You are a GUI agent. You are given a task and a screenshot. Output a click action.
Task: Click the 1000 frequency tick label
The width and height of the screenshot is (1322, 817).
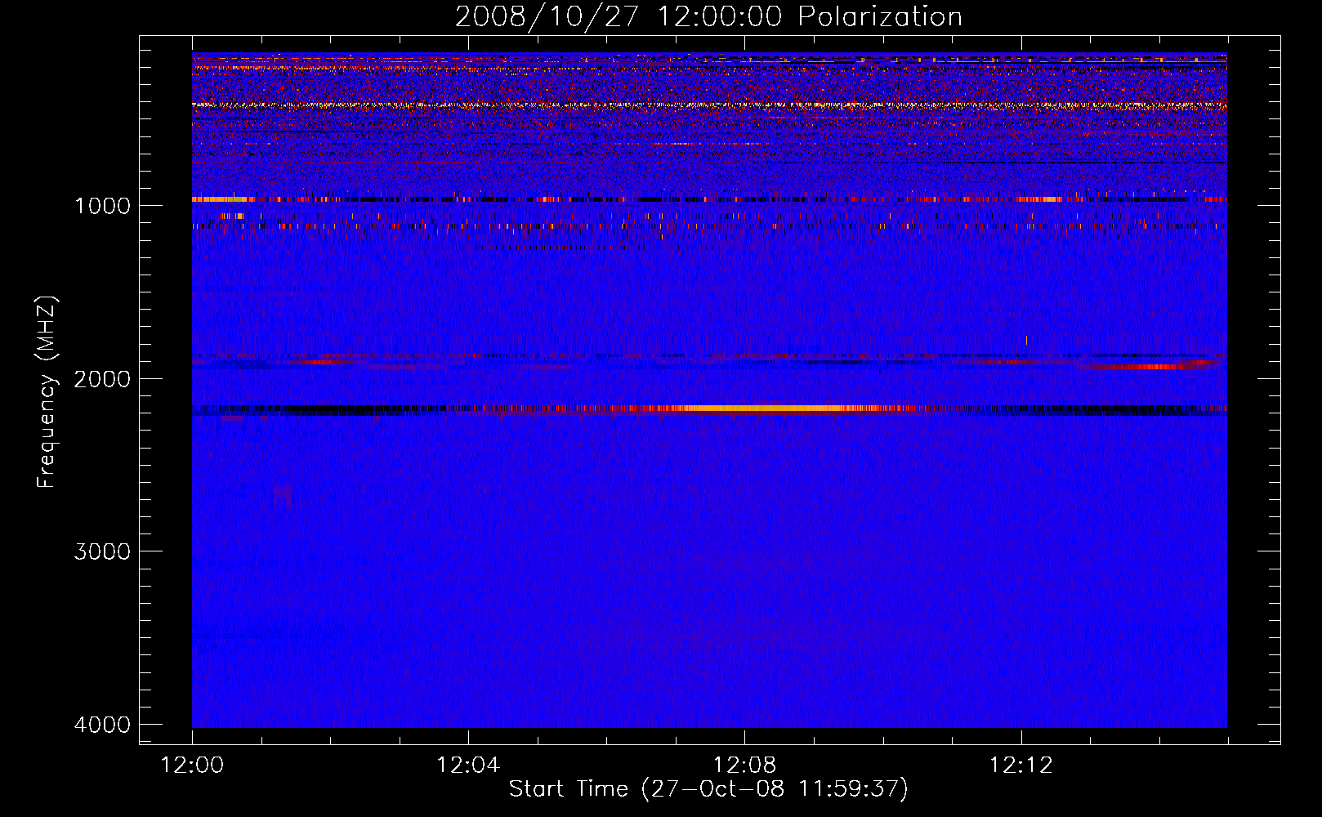[x=103, y=206]
